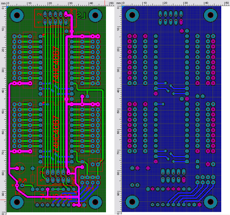Click the magenta via between the two 74HC4067 chips

(67, 99)
